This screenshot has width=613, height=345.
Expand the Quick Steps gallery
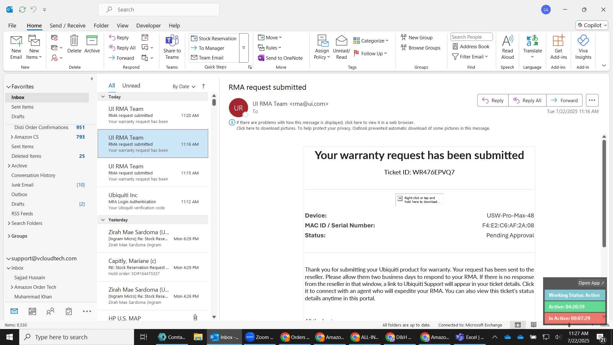(244, 48)
